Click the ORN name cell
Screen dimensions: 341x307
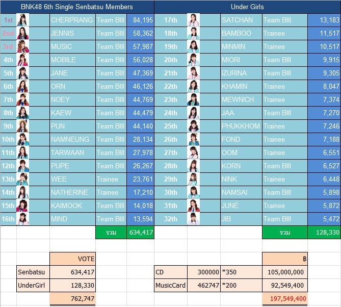coord(72,86)
